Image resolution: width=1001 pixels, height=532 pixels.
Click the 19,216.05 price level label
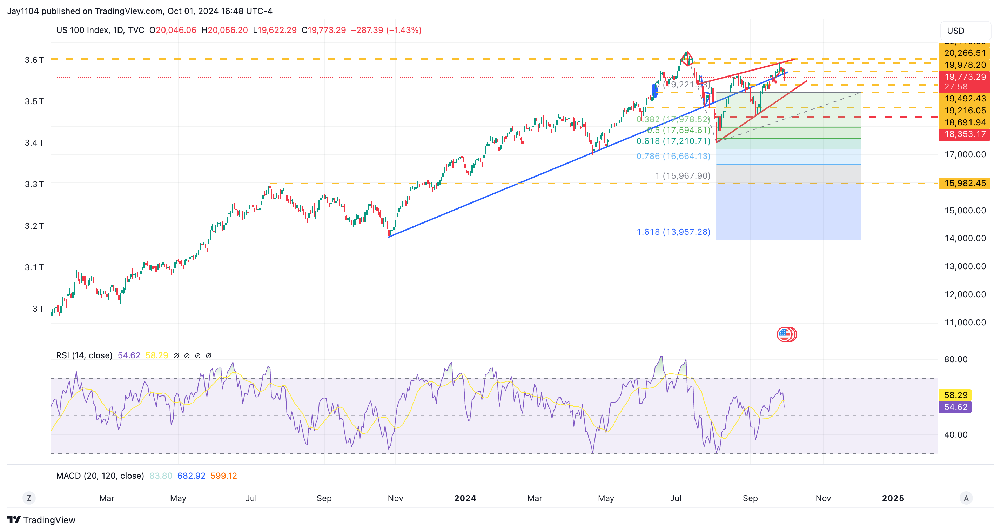coord(965,111)
